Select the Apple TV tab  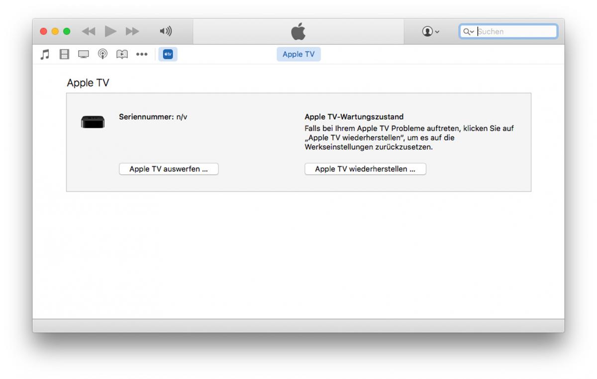point(298,54)
